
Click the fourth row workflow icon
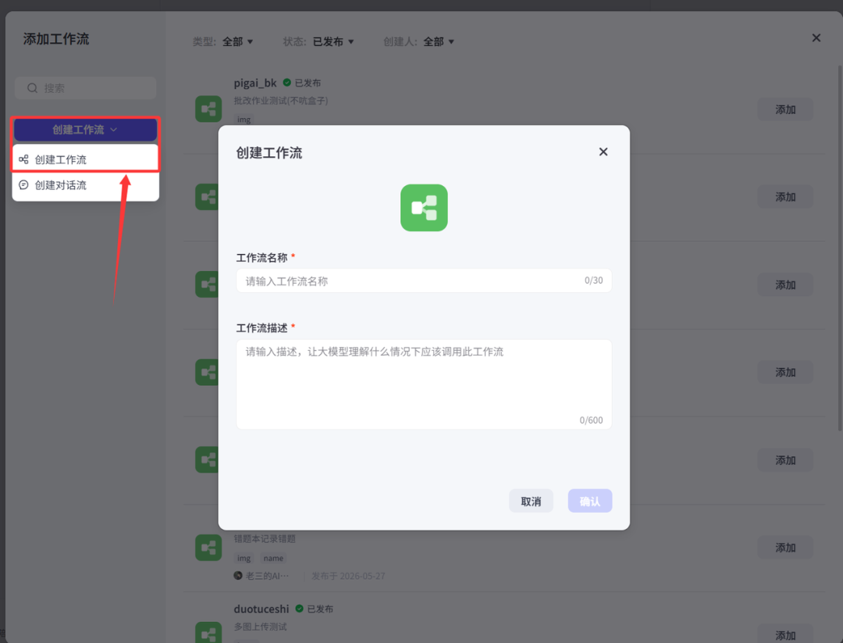pyautogui.click(x=207, y=372)
